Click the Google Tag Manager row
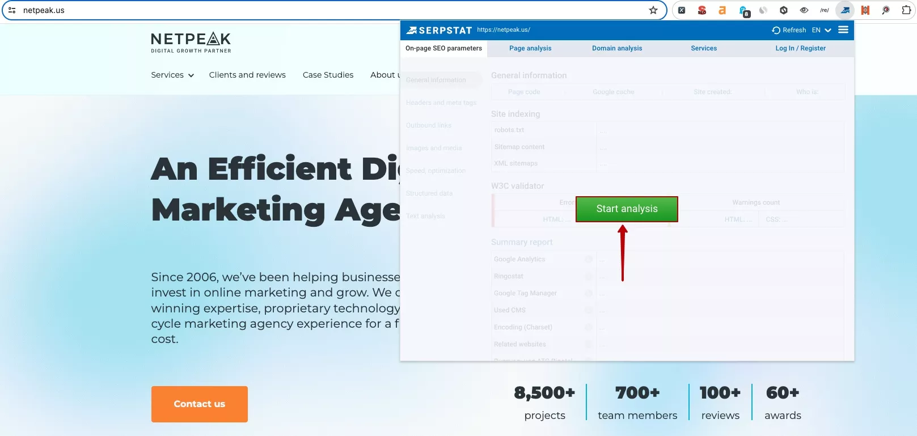 tap(667, 293)
